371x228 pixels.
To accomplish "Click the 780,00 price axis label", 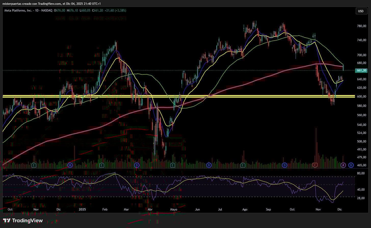I will (x=362, y=26).
